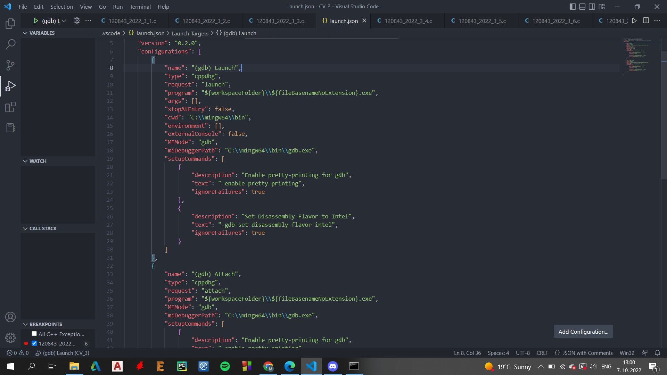The width and height of the screenshot is (667, 375).
Task: Open Microsoft Edge from taskbar
Action: click(x=290, y=366)
